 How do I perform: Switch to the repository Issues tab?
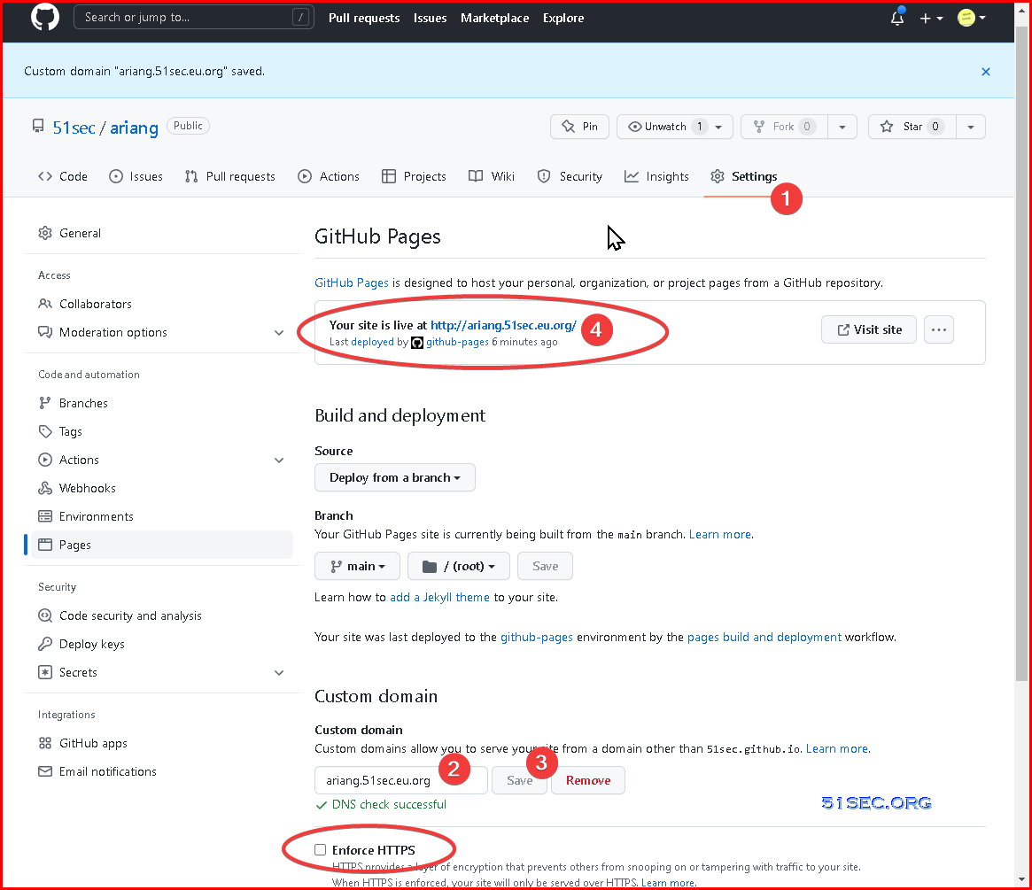136,176
